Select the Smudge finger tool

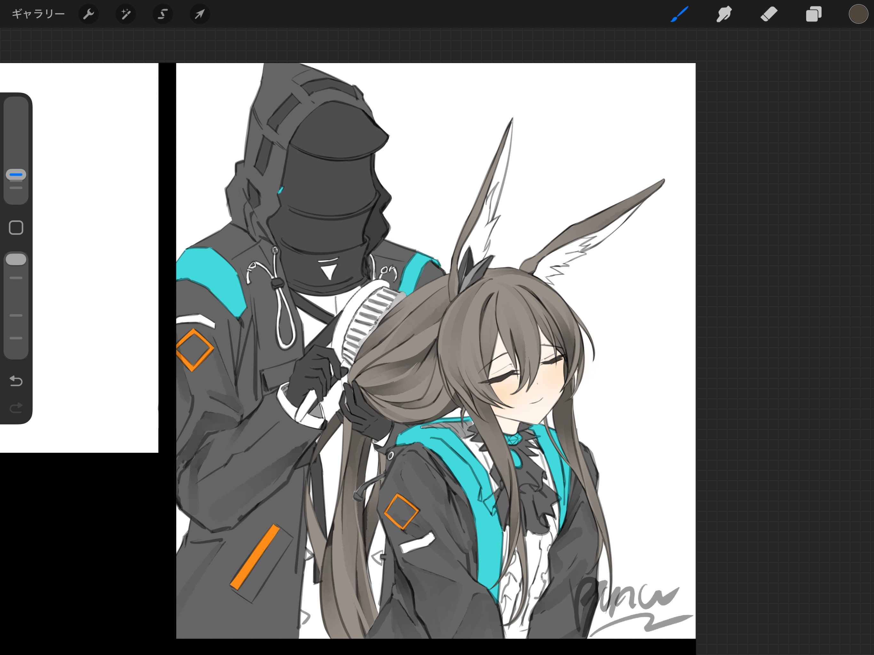pyautogui.click(x=724, y=14)
